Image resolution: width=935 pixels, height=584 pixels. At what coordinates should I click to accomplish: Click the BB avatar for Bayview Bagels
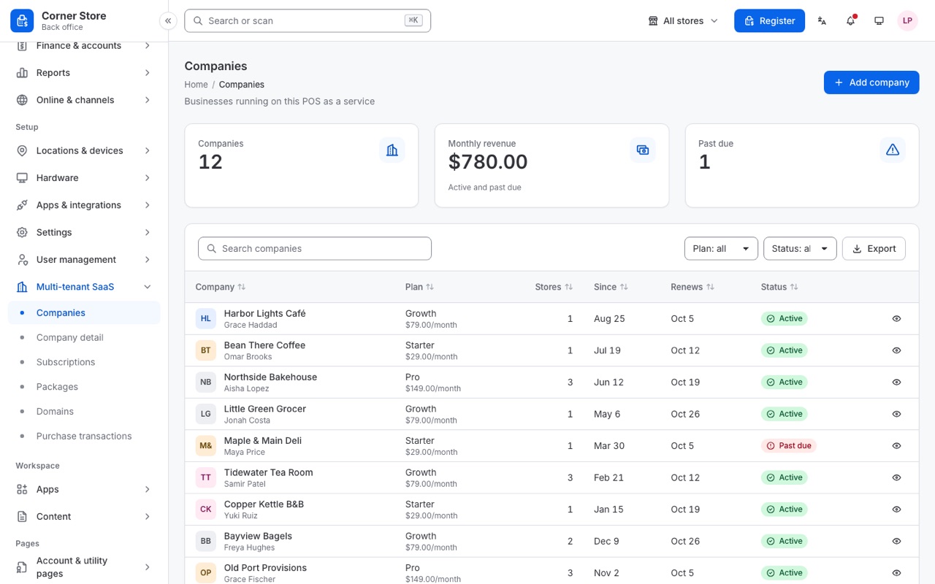click(206, 541)
